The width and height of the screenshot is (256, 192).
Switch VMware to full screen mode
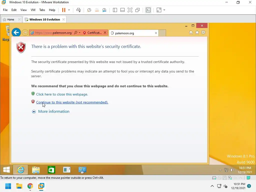pyautogui.click(x=130, y=10)
